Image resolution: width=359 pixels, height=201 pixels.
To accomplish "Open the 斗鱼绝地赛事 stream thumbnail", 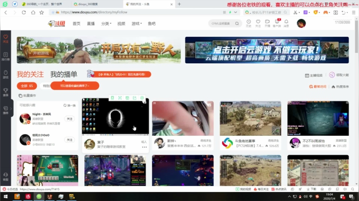I will click(x=250, y=118).
